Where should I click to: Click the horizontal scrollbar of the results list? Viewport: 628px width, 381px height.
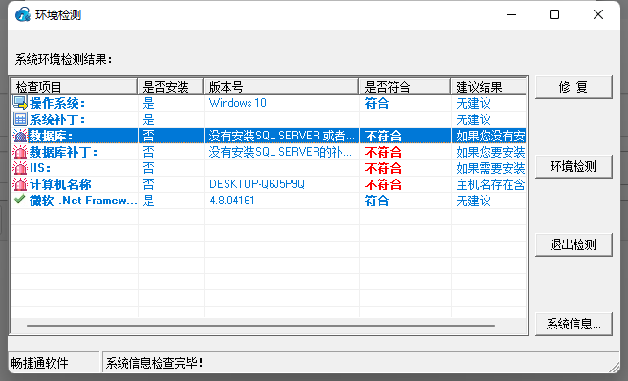[x=261, y=326]
